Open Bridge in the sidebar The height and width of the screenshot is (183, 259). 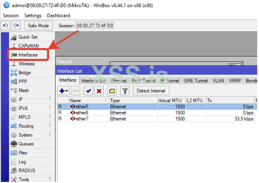click(x=32, y=73)
